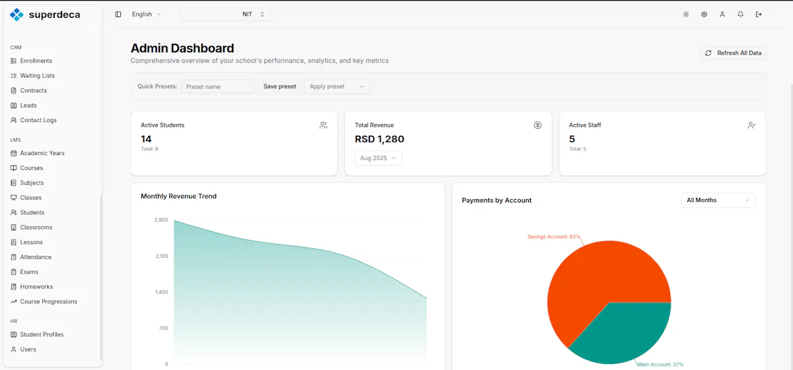Click the Save preset button
Viewport: 793px width, 370px height.
coord(280,86)
